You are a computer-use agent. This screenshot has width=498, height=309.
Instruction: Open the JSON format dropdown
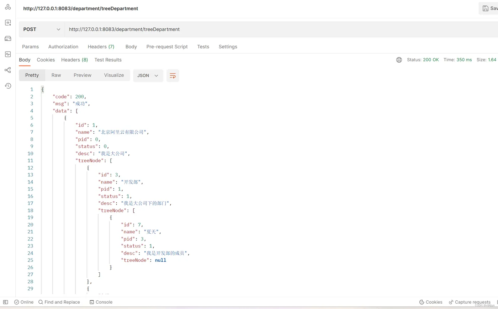click(148, 75)
